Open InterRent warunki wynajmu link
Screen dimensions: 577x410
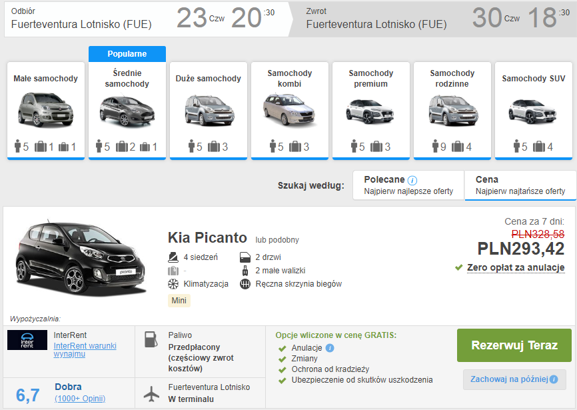tap(85, 350)
